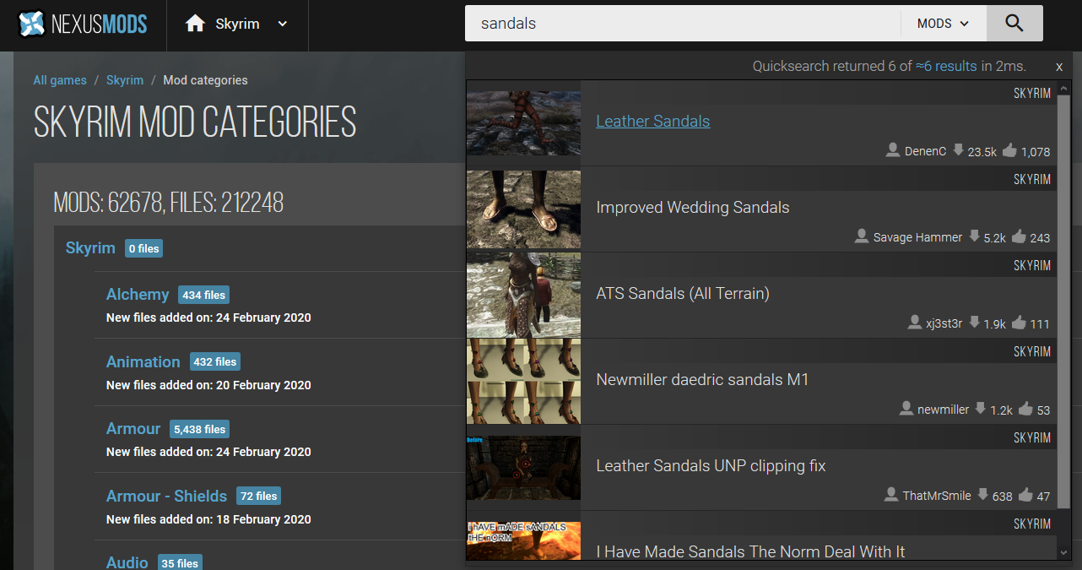Click the ThatMrSmile author name
Viewport: 1082px width, 570px height.
click(937, 496)
